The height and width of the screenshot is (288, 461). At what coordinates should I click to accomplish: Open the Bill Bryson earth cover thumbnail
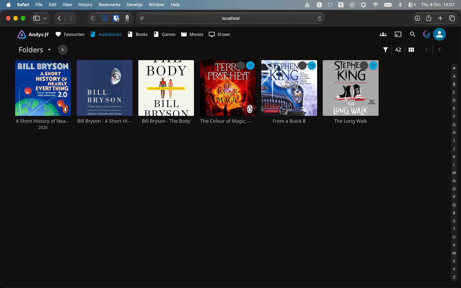click(x=104, y=88)
